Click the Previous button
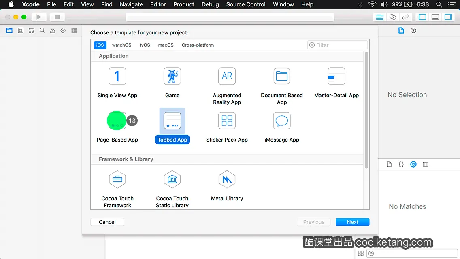The width and height of the screenshot is (460, 259). (x=313, y=222)
